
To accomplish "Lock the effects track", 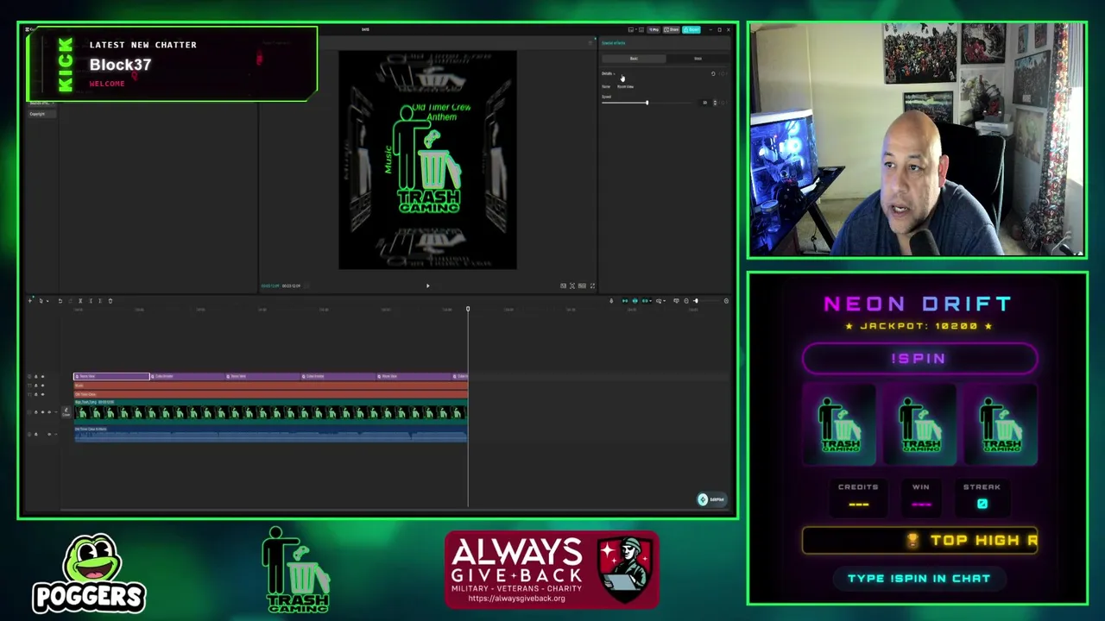I will click(36, 377).
